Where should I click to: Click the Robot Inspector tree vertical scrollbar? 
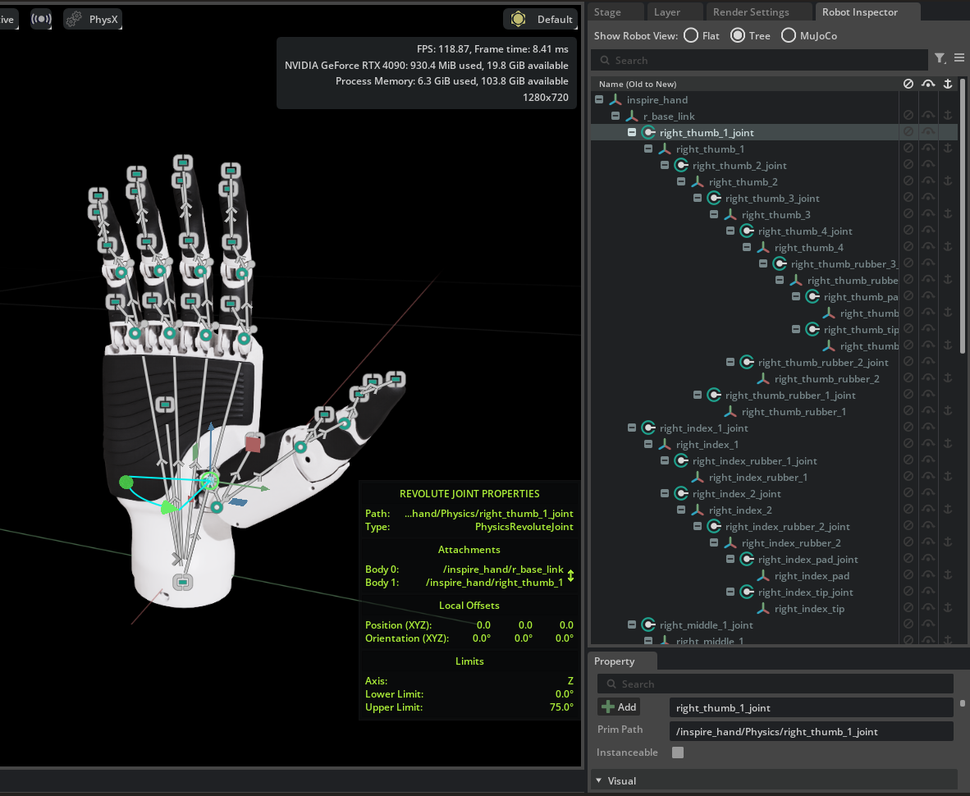click(963, 217)
